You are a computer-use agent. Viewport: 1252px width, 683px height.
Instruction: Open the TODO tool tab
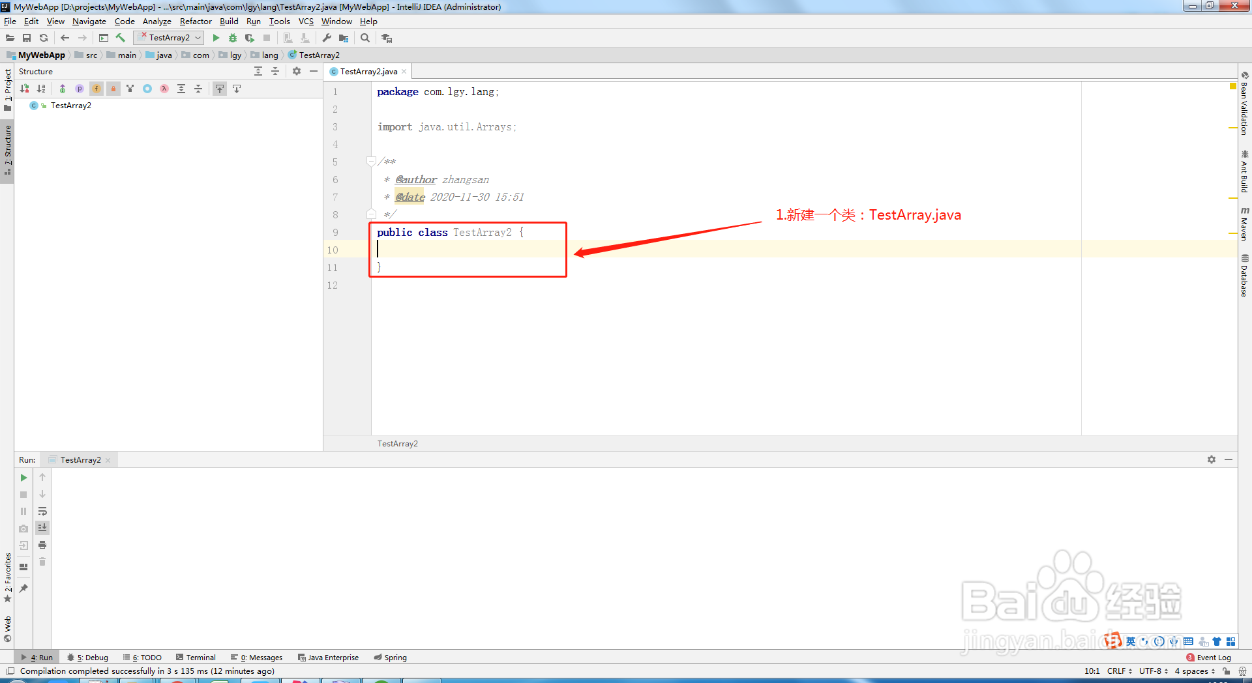[143, 658]
